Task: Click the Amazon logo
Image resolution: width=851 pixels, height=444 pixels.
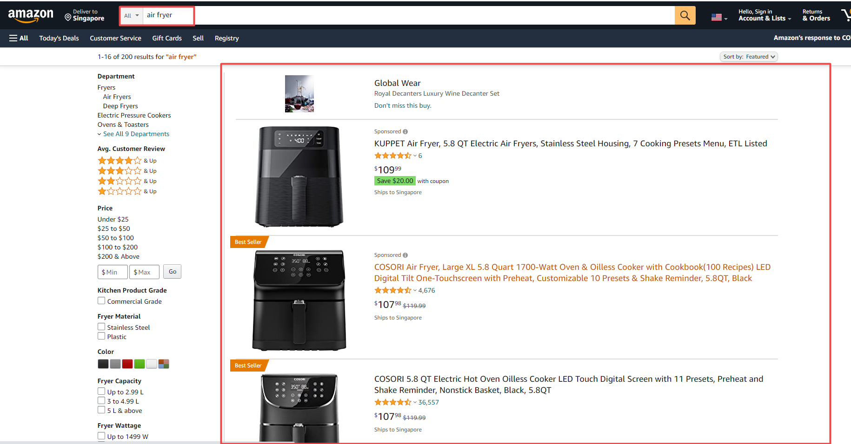Action: tap(31, 16)
